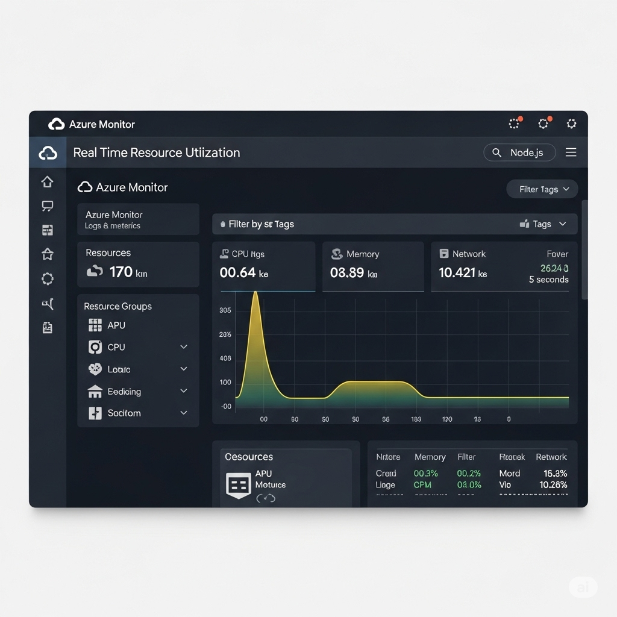
Task: Click the Memory column header in table
Action: (430, 457)
